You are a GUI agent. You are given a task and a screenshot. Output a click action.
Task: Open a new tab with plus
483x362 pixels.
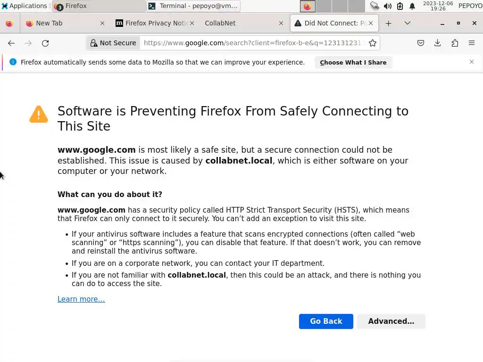coord(388,23)
